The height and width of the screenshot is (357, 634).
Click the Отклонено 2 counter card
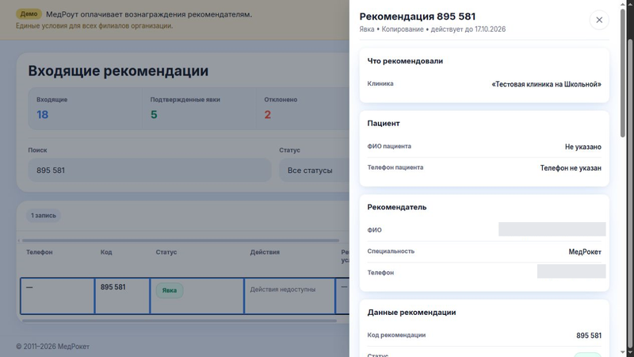(303, 109)
